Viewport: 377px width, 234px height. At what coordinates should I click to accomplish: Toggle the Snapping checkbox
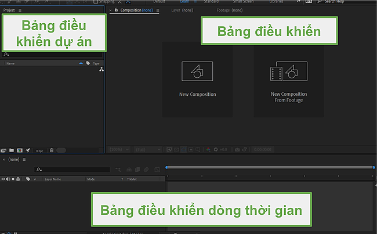(96, 1)
